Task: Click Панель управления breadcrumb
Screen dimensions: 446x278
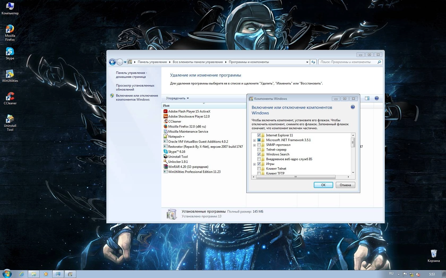Action: [x=152, y=62]
